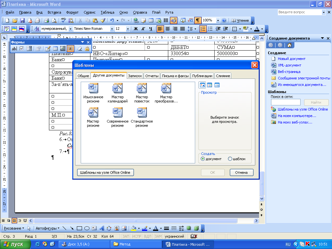Click the form field eraser reset icon

point(80,49)
